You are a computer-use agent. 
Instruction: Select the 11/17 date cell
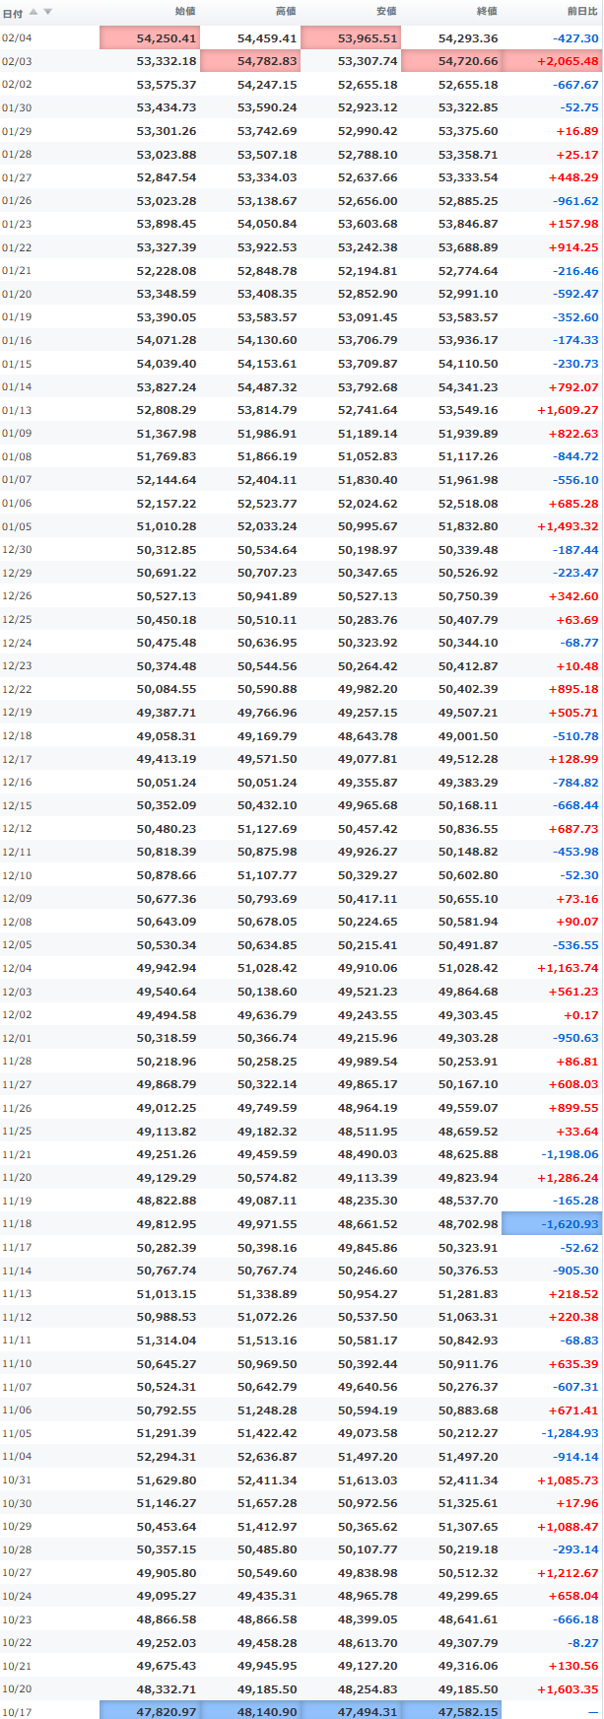click(x=17, y=1248)
